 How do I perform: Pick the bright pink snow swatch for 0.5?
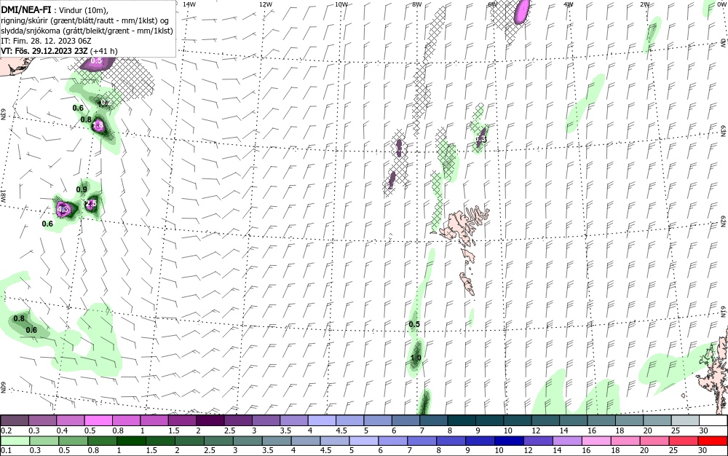click(x=98, y=421)
